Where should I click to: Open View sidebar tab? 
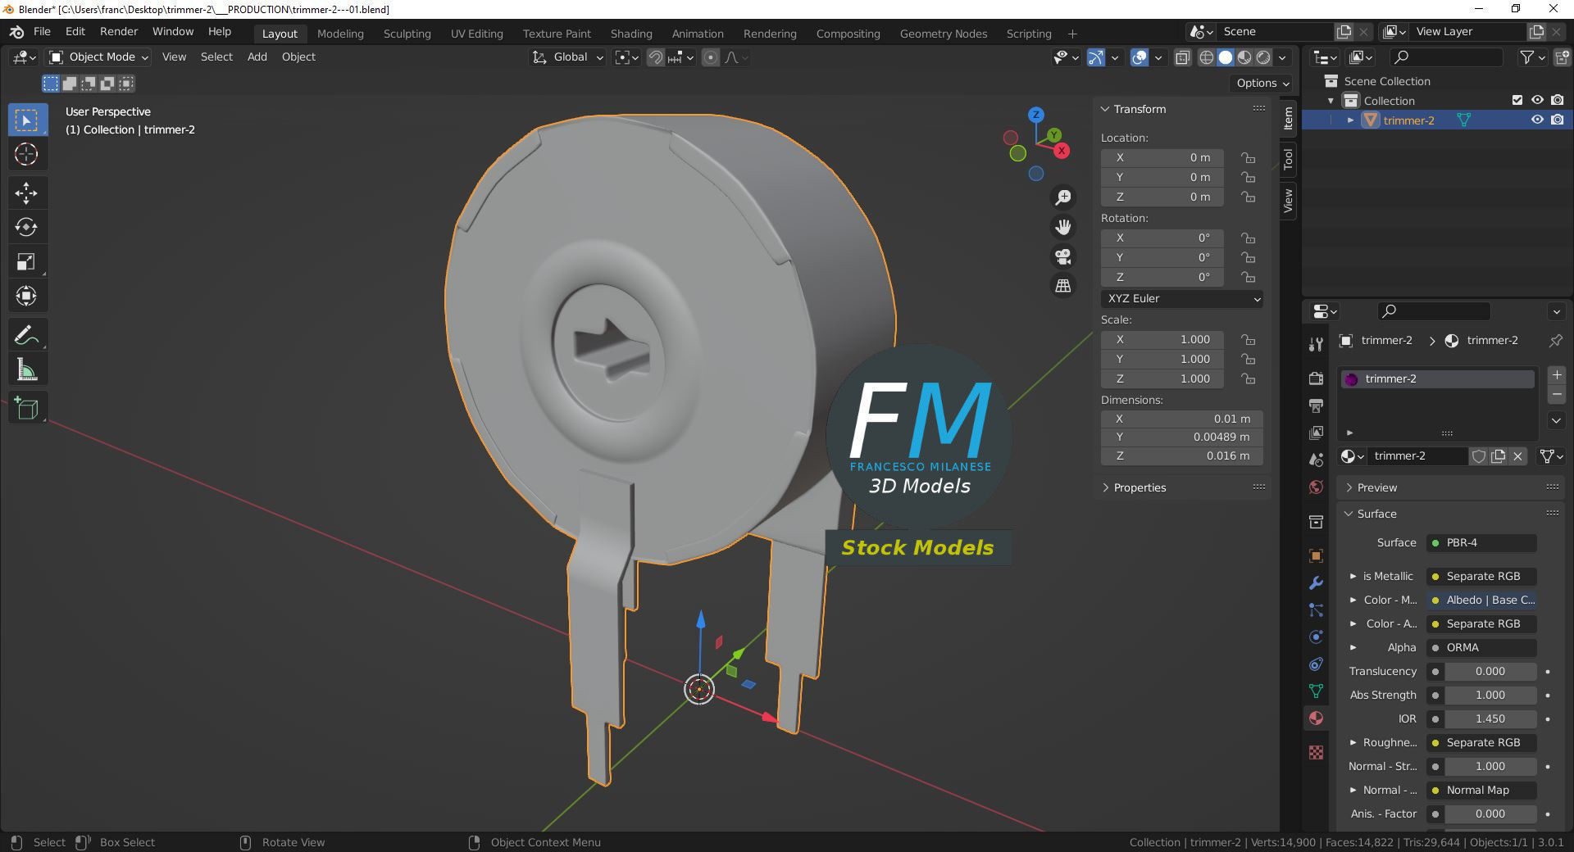click(1288, 200)
